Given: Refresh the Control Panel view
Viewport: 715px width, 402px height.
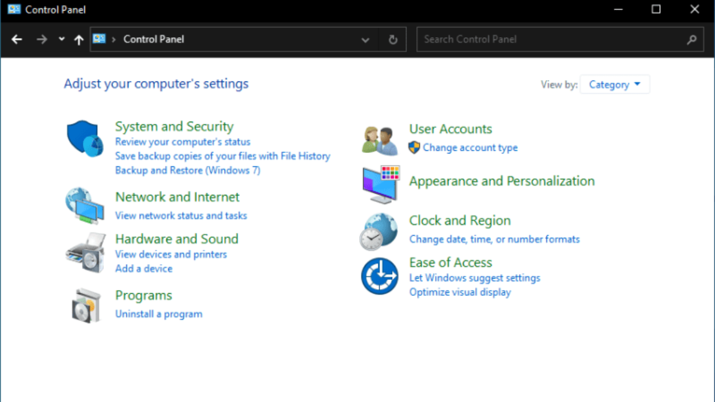Looking at the screenshot, I should click(393, 40).
